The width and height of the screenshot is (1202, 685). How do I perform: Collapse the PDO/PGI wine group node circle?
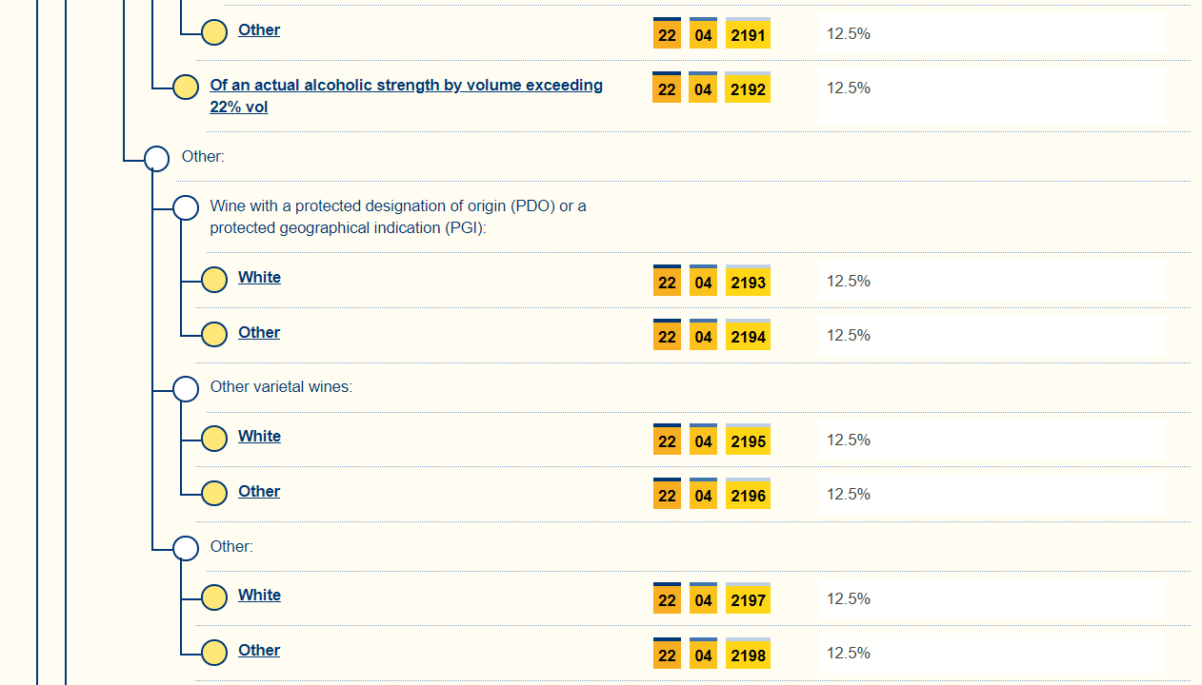point(186,208)
